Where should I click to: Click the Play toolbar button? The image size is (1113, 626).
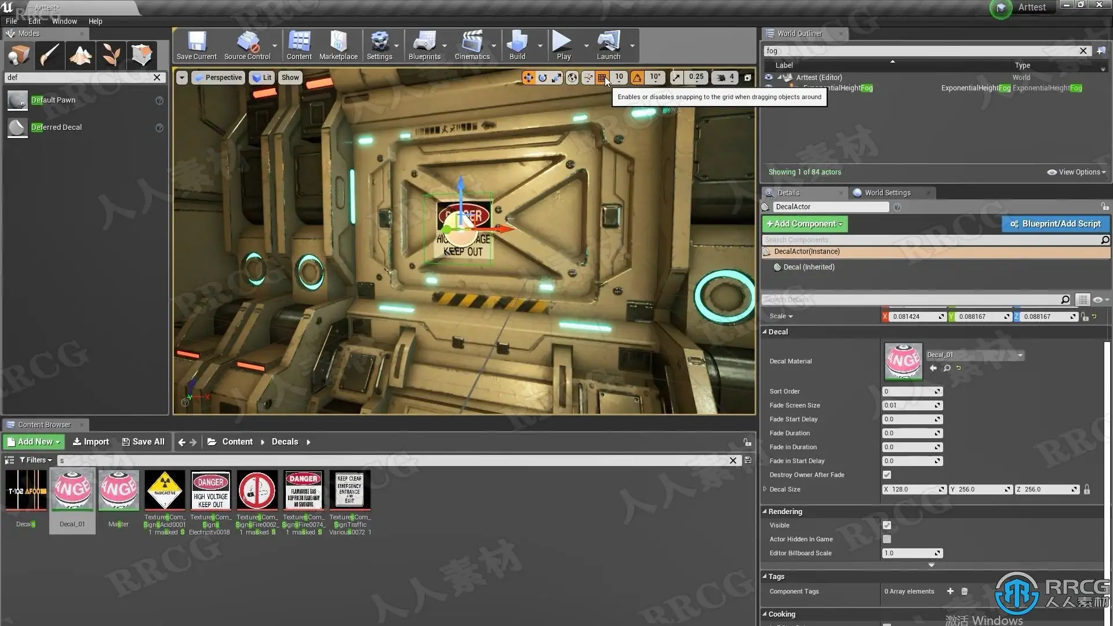click(x=563, y=45)
